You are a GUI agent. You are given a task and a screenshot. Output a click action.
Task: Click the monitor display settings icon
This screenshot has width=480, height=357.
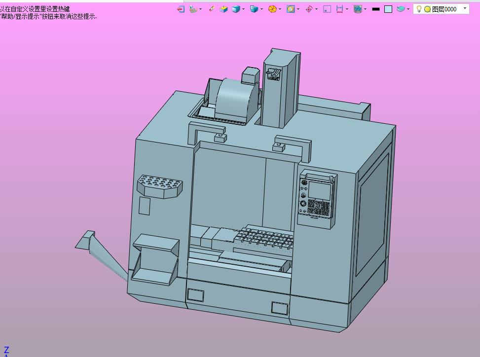358,9
